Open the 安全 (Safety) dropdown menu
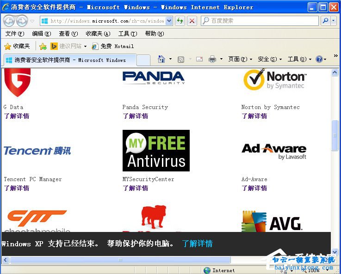Viewport: 341px width, 274px height. click(270, 59)
